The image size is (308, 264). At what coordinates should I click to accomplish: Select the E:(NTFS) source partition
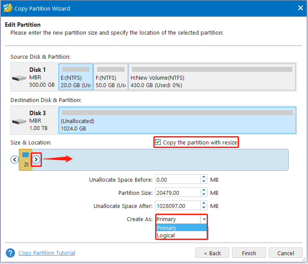pyautogui.click(x=76, y=77)
